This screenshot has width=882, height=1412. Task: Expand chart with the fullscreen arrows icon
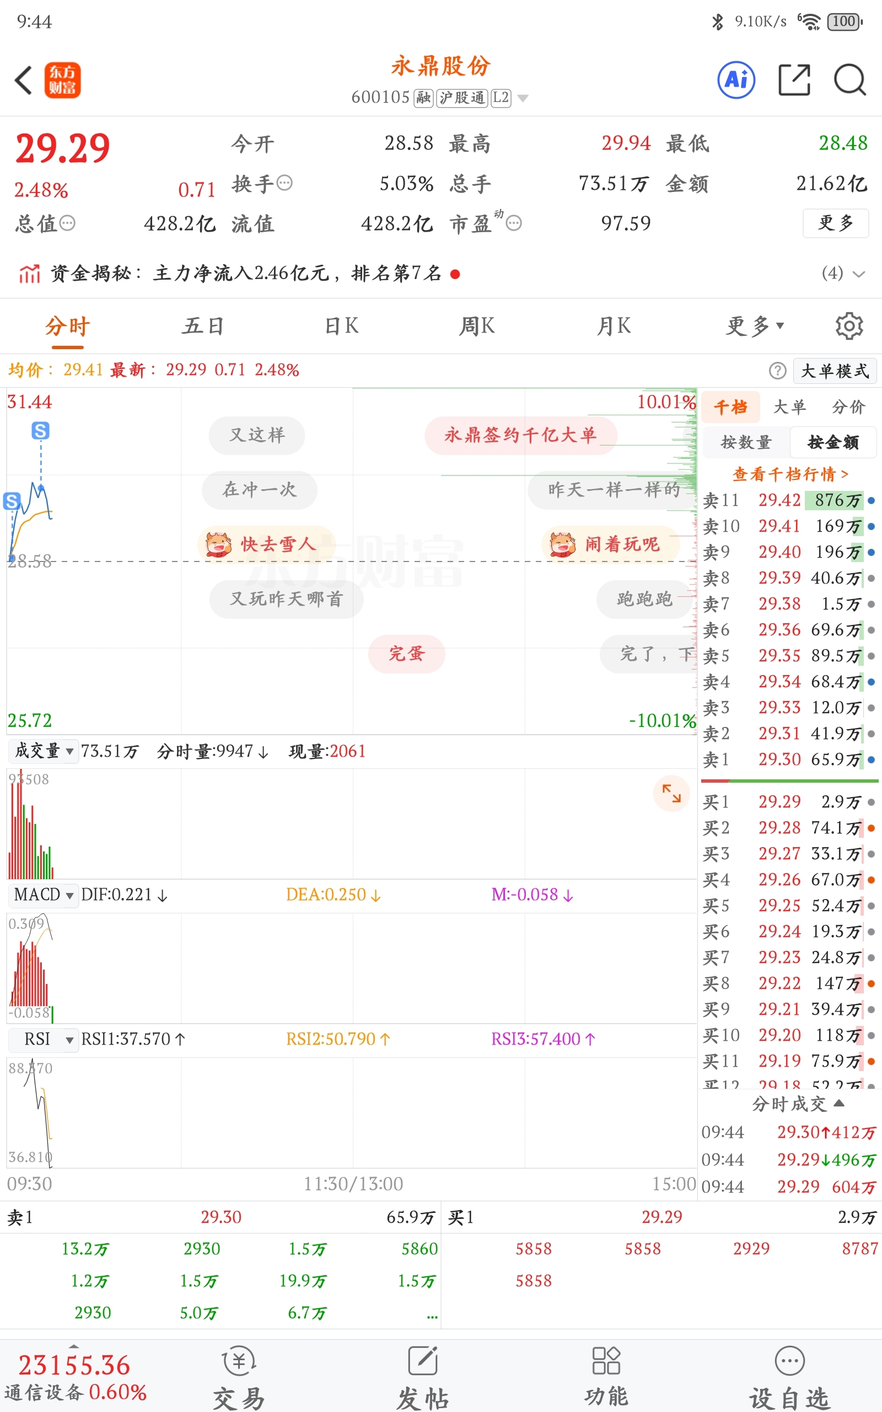(671, 794)
